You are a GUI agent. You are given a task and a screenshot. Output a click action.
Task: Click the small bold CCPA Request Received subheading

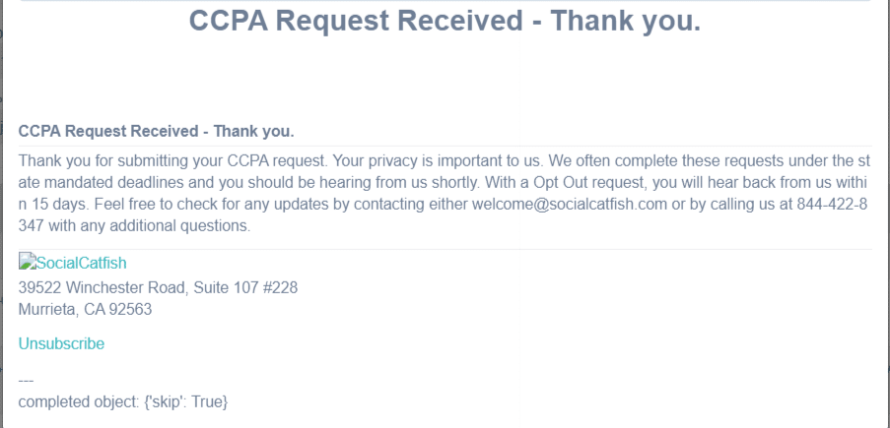(x=156, y=132)
